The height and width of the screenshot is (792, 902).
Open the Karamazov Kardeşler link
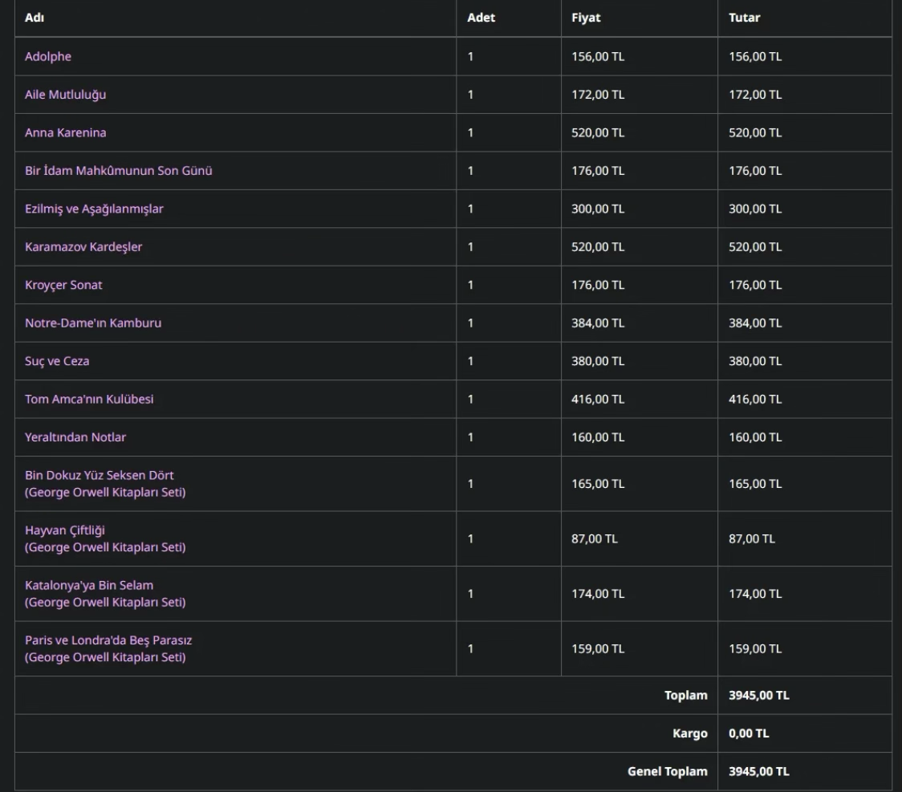coord(83,246)
